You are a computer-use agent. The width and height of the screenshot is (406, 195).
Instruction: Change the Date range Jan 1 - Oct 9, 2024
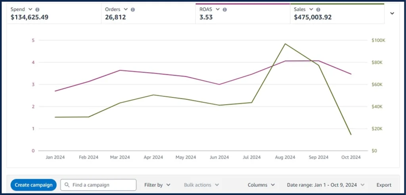point(326,185)
